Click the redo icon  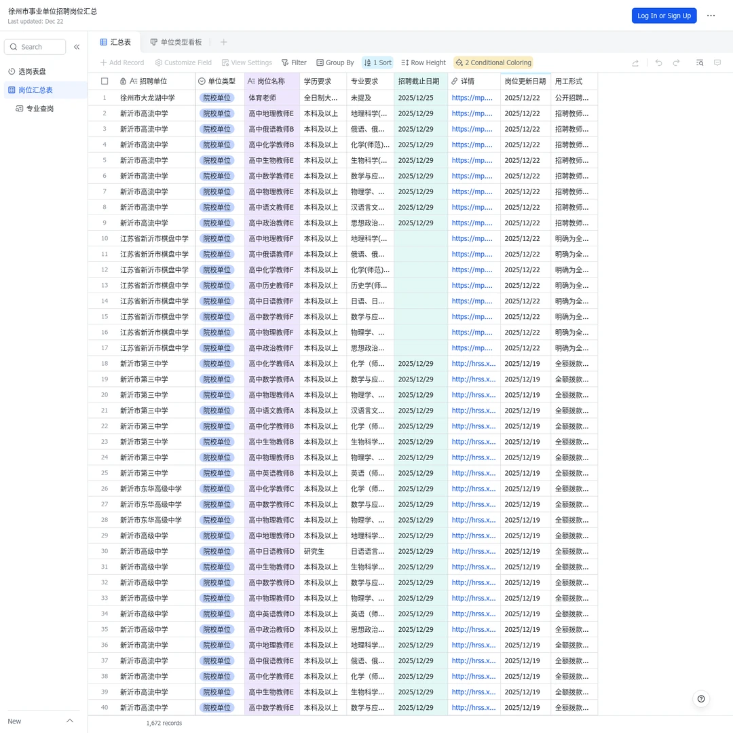677,62
